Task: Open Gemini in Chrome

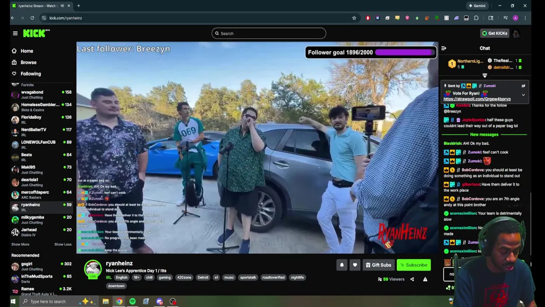Action: (x=477, y=6)
